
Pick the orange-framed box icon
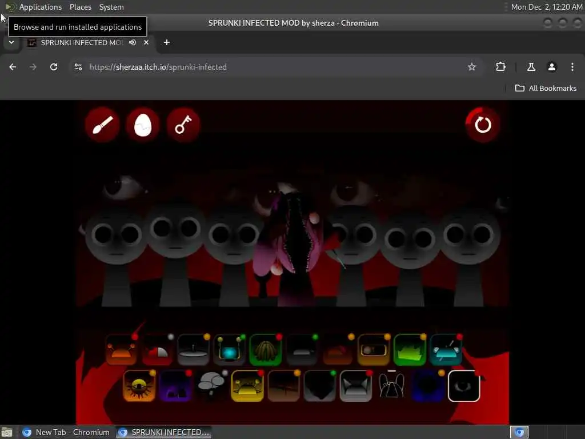click(374, 350)
